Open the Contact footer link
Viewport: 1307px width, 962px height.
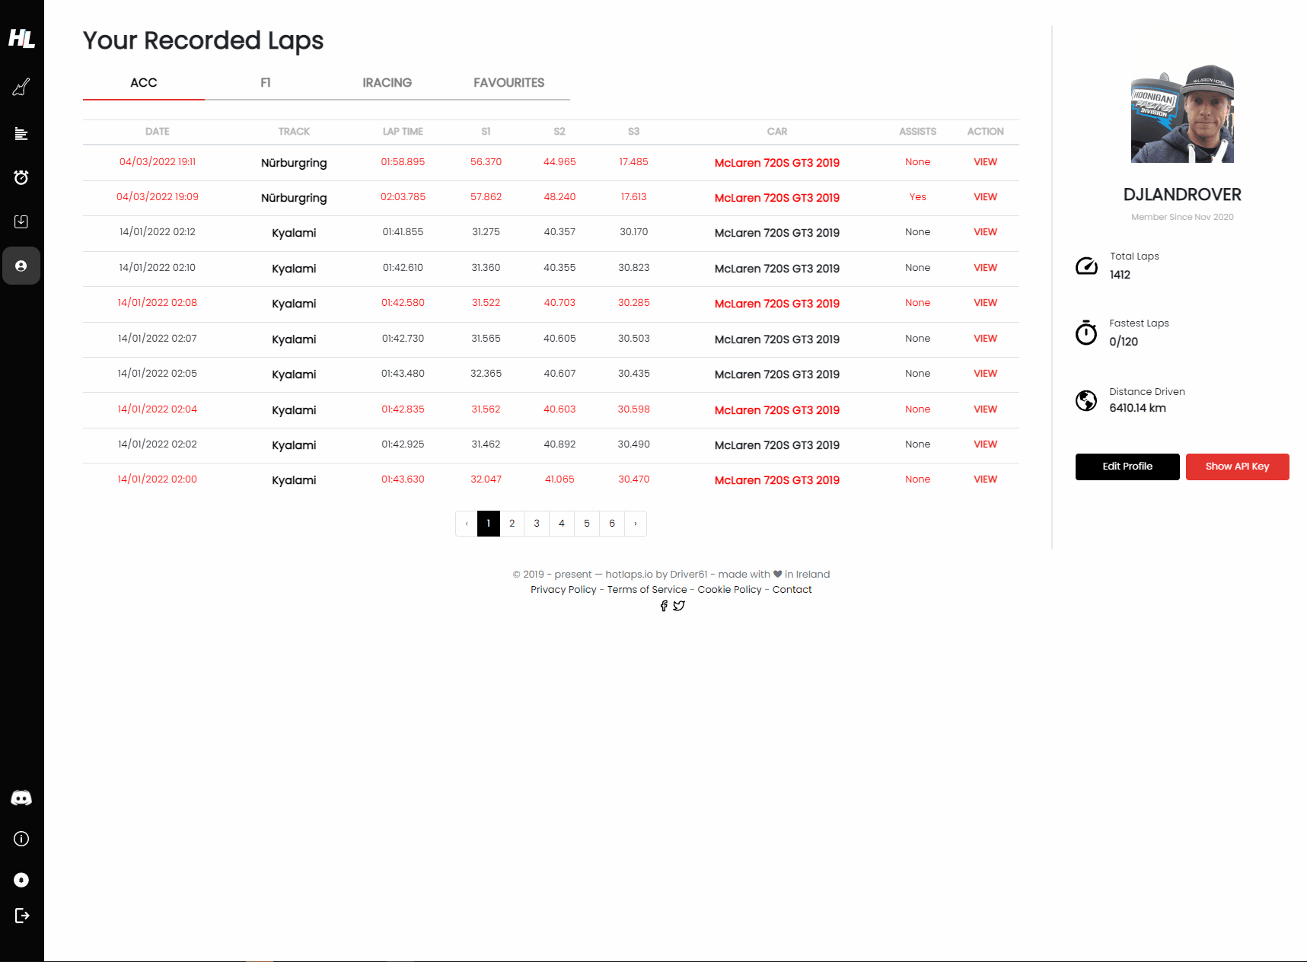[792, 590]
